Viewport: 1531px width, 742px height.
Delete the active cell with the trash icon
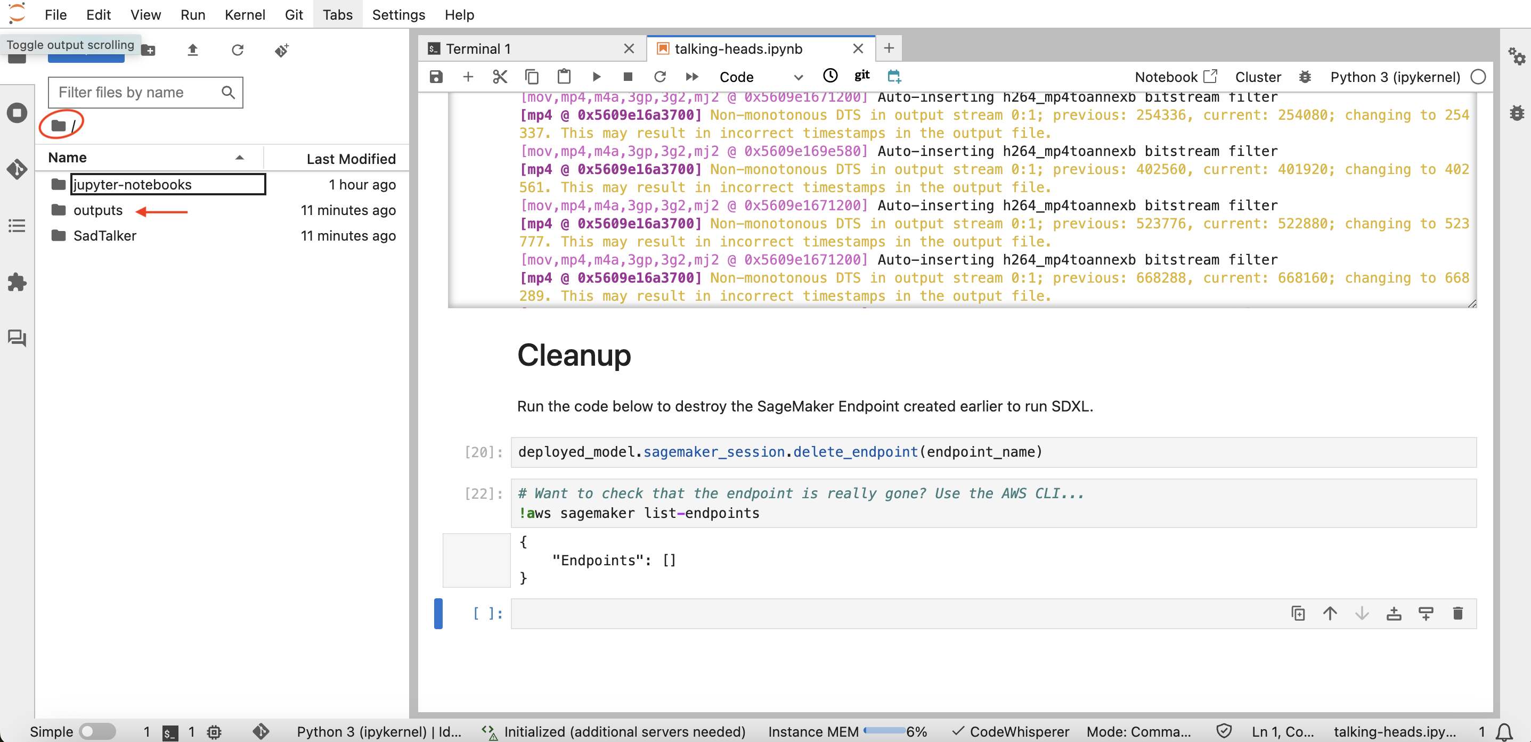point(1457,613)
